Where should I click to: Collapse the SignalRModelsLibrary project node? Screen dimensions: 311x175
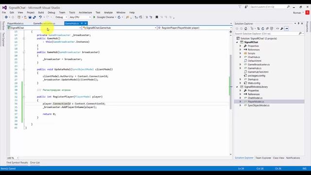click(x=237, y=87)
